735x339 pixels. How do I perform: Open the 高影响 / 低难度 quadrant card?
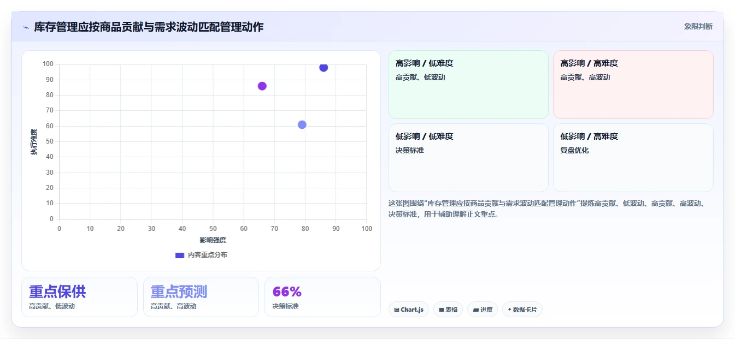coord(468,85)
